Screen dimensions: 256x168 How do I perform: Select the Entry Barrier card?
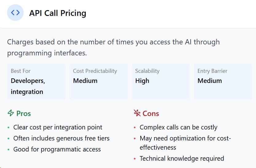[223, 82]
